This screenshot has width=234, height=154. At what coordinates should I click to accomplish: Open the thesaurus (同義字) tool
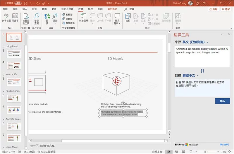point(15,18)
